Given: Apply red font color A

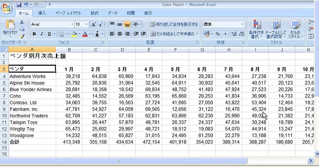Looking at the screenshot, I should tap(85, 34).
